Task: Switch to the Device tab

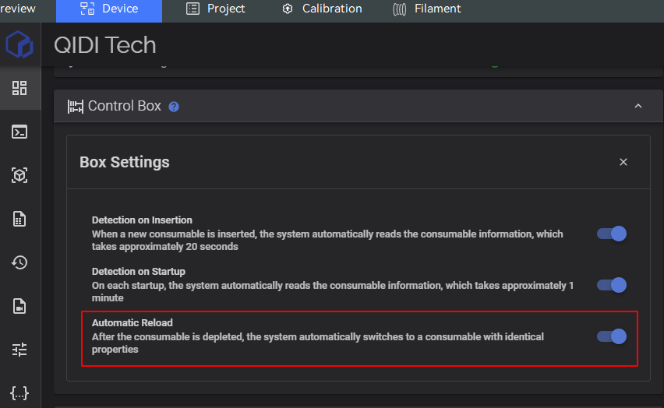Action: point(109,9)
